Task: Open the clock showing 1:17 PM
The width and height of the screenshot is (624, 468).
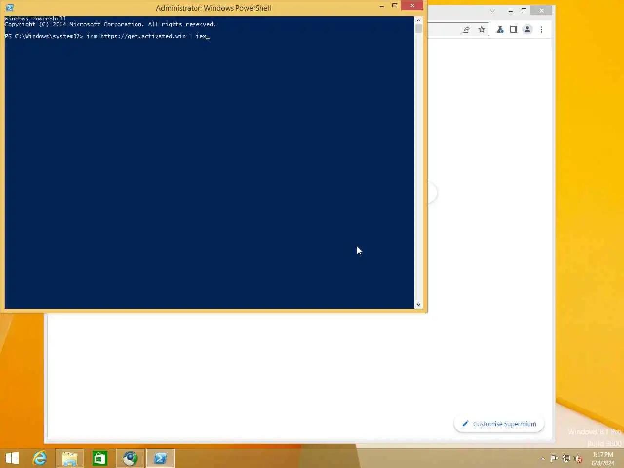Action: coord(603,459)
